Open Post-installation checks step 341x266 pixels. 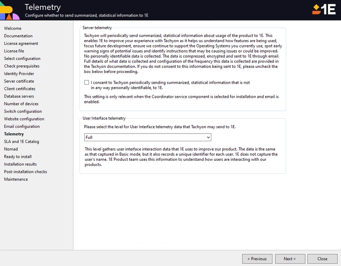point(26,172)
